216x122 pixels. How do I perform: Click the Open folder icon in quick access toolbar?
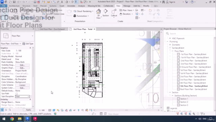[10, 2]
